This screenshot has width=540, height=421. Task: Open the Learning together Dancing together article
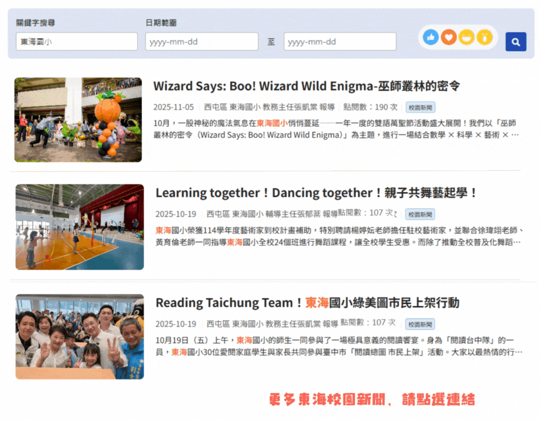pos(316,193)
